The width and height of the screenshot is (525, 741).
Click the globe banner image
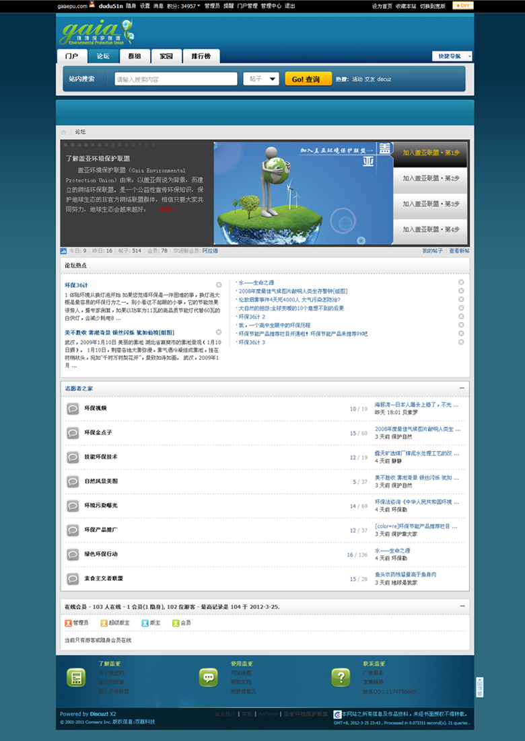(303, 193)
